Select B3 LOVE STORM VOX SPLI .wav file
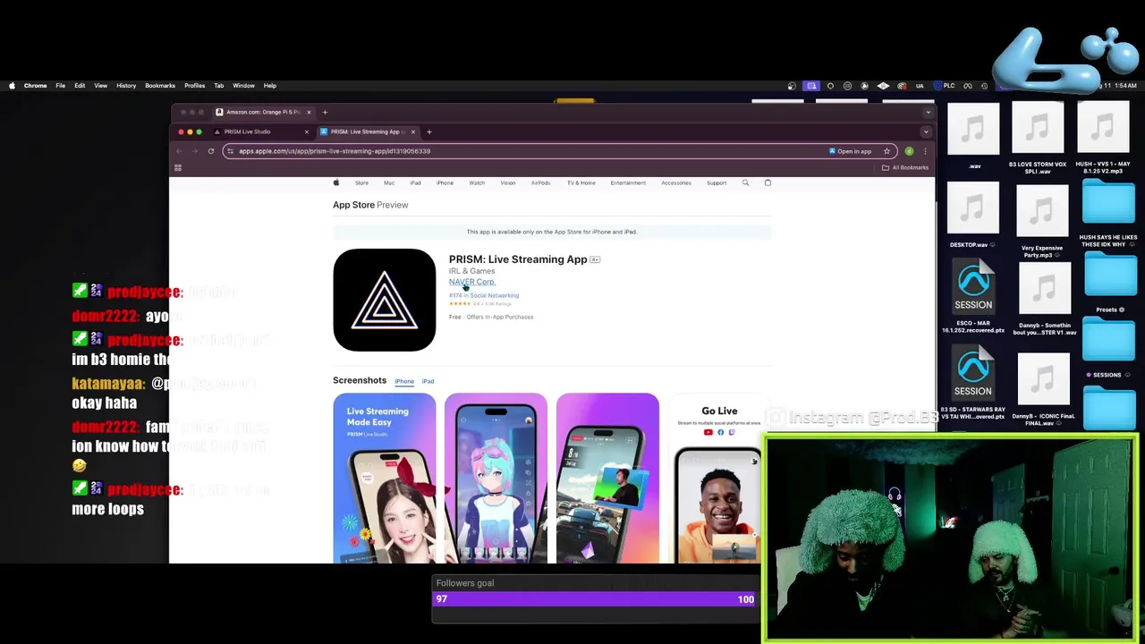 point(1038,139)
